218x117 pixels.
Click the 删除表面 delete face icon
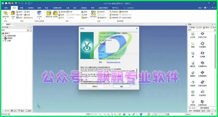120,12
